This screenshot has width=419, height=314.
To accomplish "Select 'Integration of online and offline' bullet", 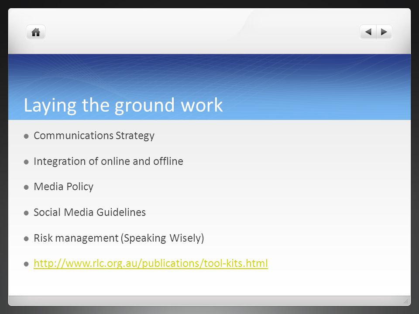I will [109, 161].
